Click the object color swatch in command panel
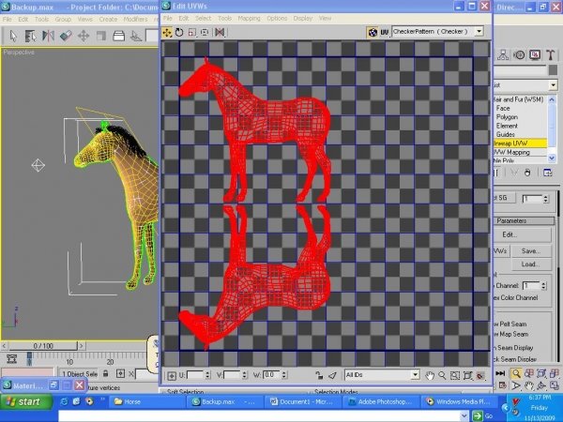 553,70
